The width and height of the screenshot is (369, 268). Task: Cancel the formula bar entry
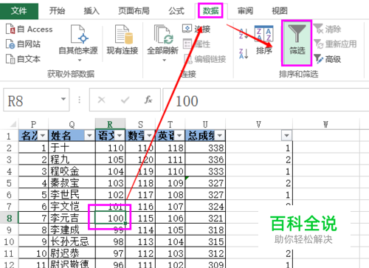[x=101, y=100]
